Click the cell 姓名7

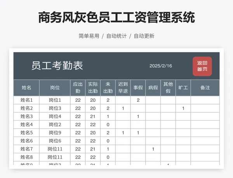coord(26,149)
